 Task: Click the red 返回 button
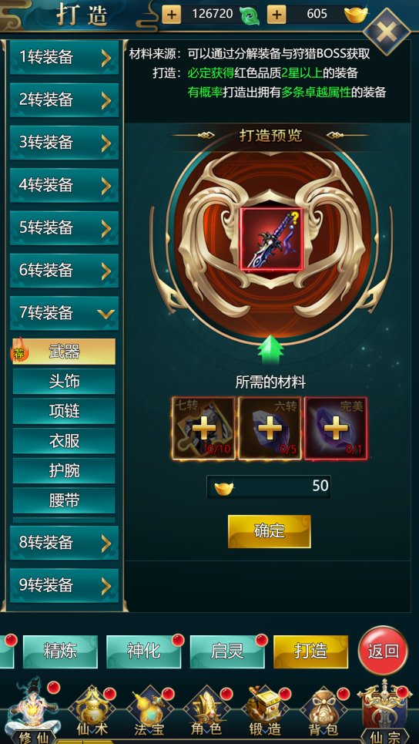tap(383, 651)
